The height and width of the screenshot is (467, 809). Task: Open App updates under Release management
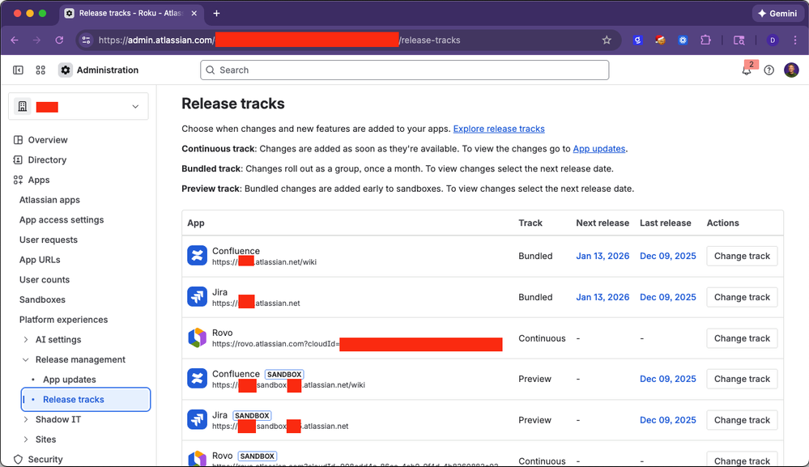click(69, 380)
